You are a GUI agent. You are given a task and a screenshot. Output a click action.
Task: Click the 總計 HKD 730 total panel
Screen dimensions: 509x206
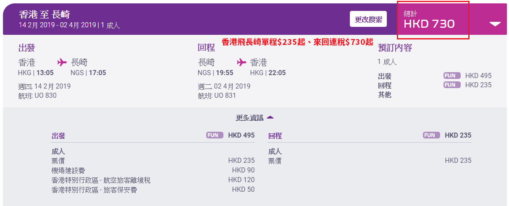433,20
